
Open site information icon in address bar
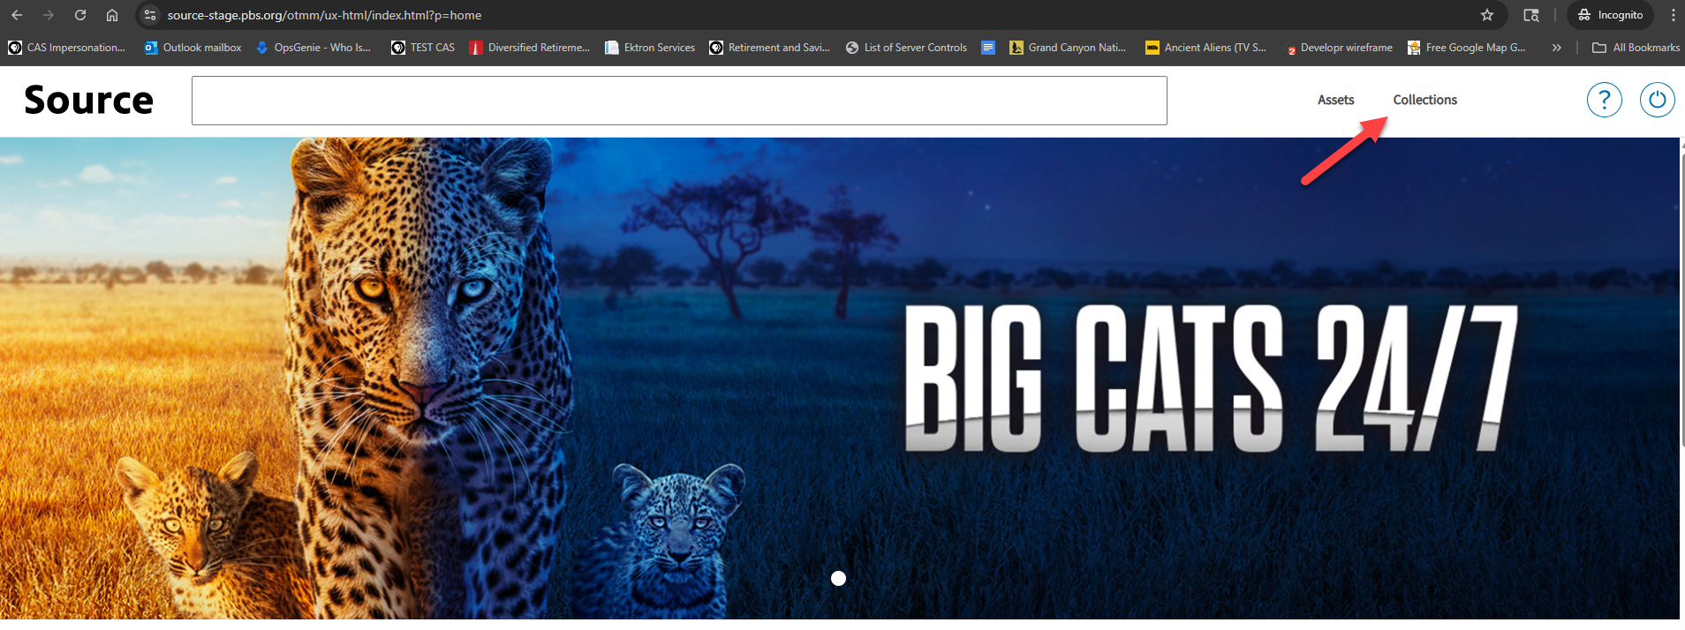(150, 15)
